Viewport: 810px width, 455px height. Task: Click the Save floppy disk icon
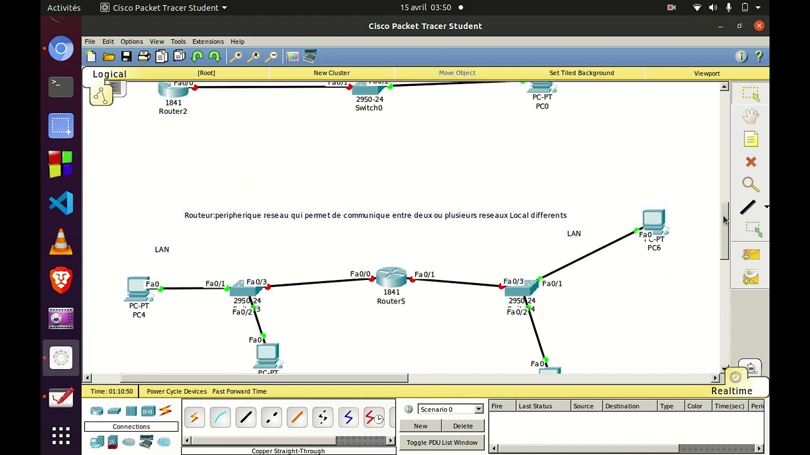pyautogui.click(x=127, y=56)
